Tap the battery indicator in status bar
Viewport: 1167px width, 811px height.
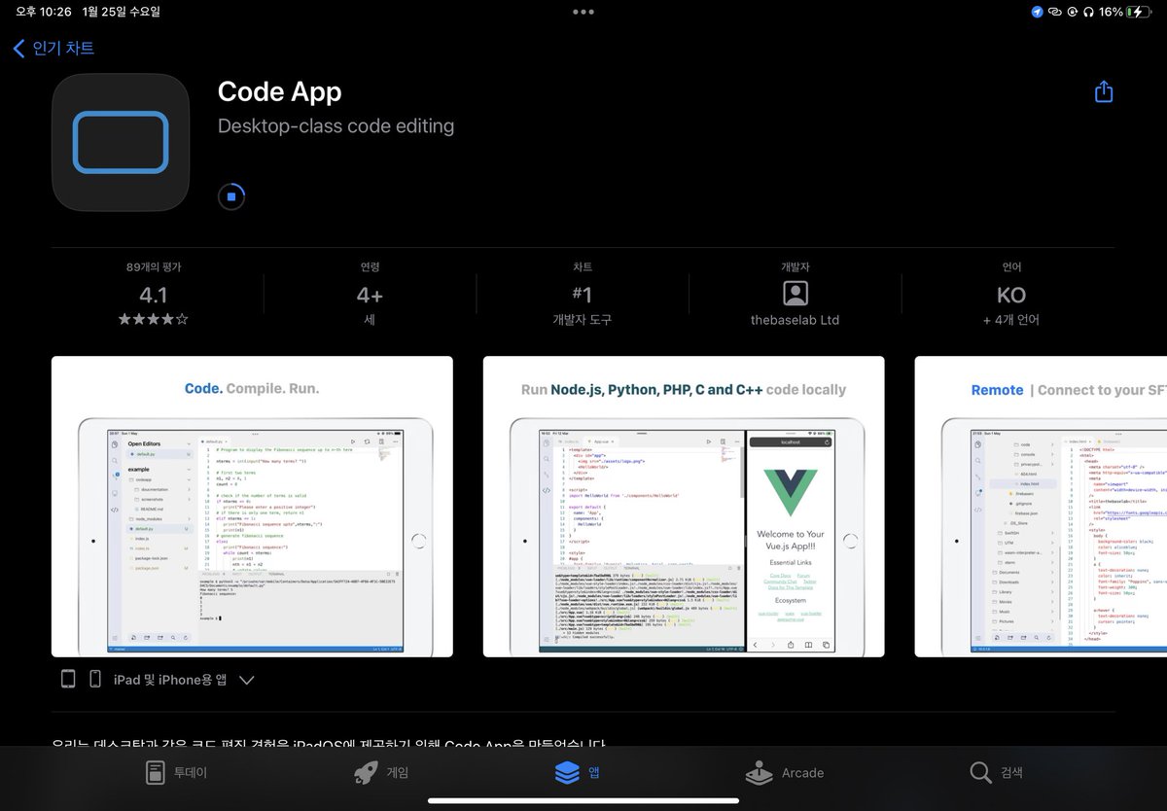pos(1138,12)
